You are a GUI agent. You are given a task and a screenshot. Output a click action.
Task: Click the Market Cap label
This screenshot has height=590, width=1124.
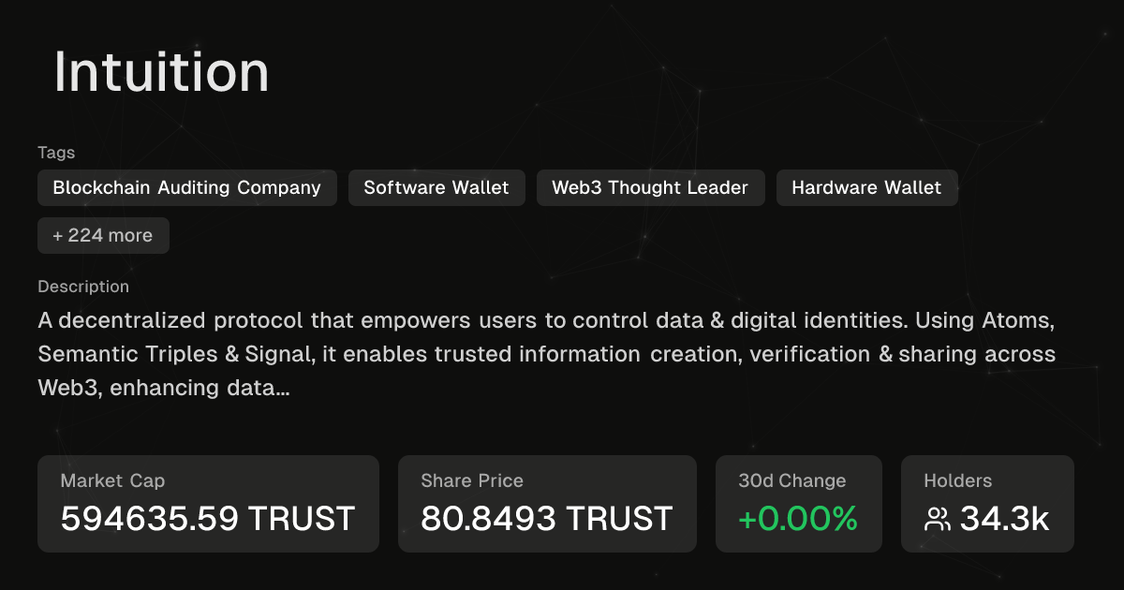pos(112,480)
